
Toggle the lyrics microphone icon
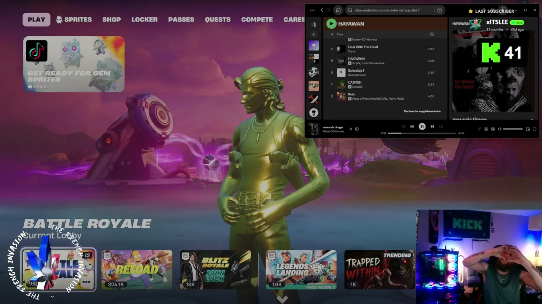[x=479, y=129]
